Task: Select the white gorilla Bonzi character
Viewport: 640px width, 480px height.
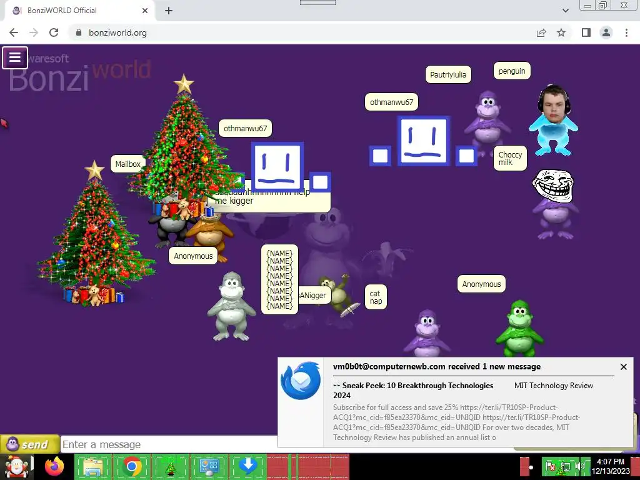Action: pos(231,306)
